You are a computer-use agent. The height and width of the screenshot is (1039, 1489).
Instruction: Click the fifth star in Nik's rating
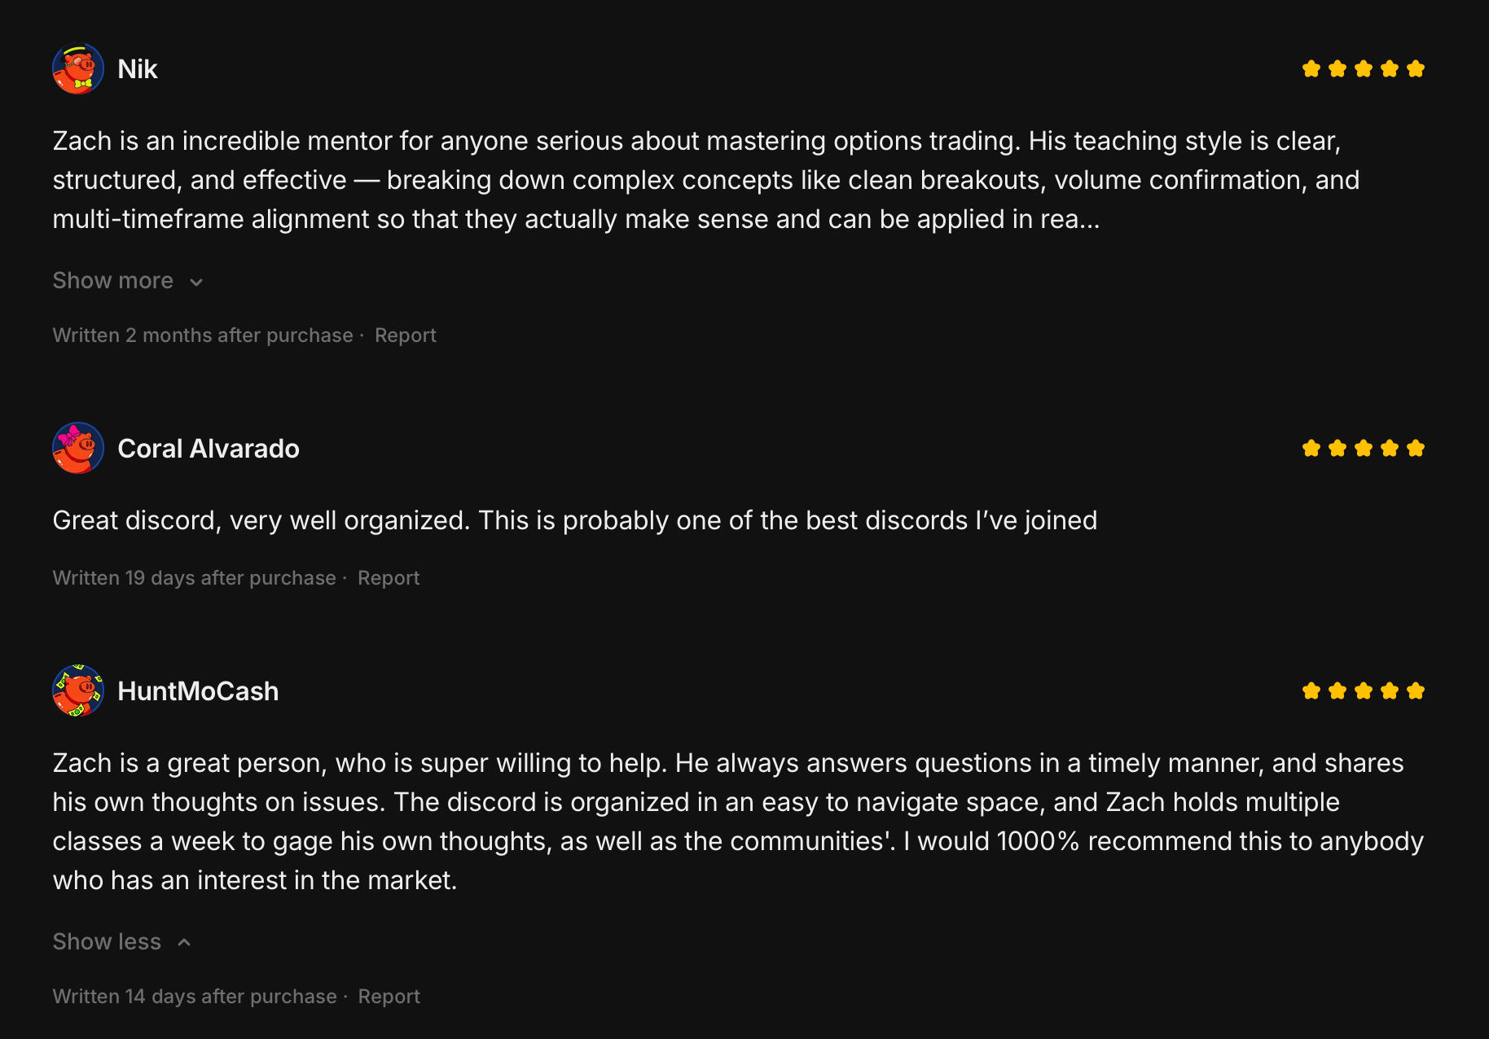coord(1416,69)
